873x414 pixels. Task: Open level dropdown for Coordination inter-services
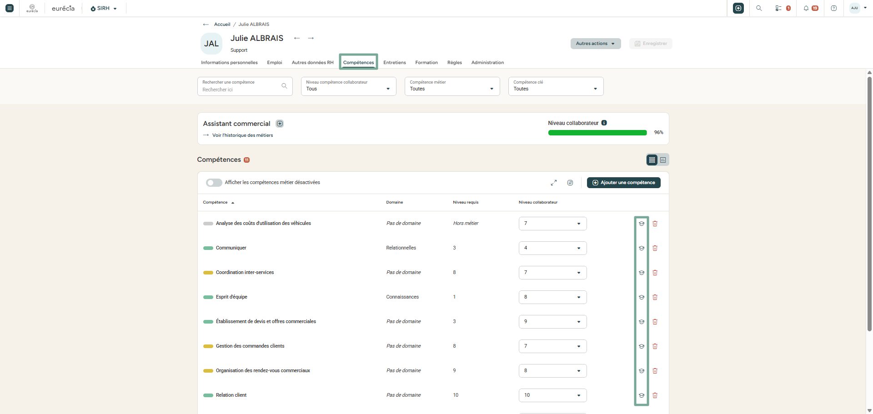pyautogui.click(x=553, y=273)
